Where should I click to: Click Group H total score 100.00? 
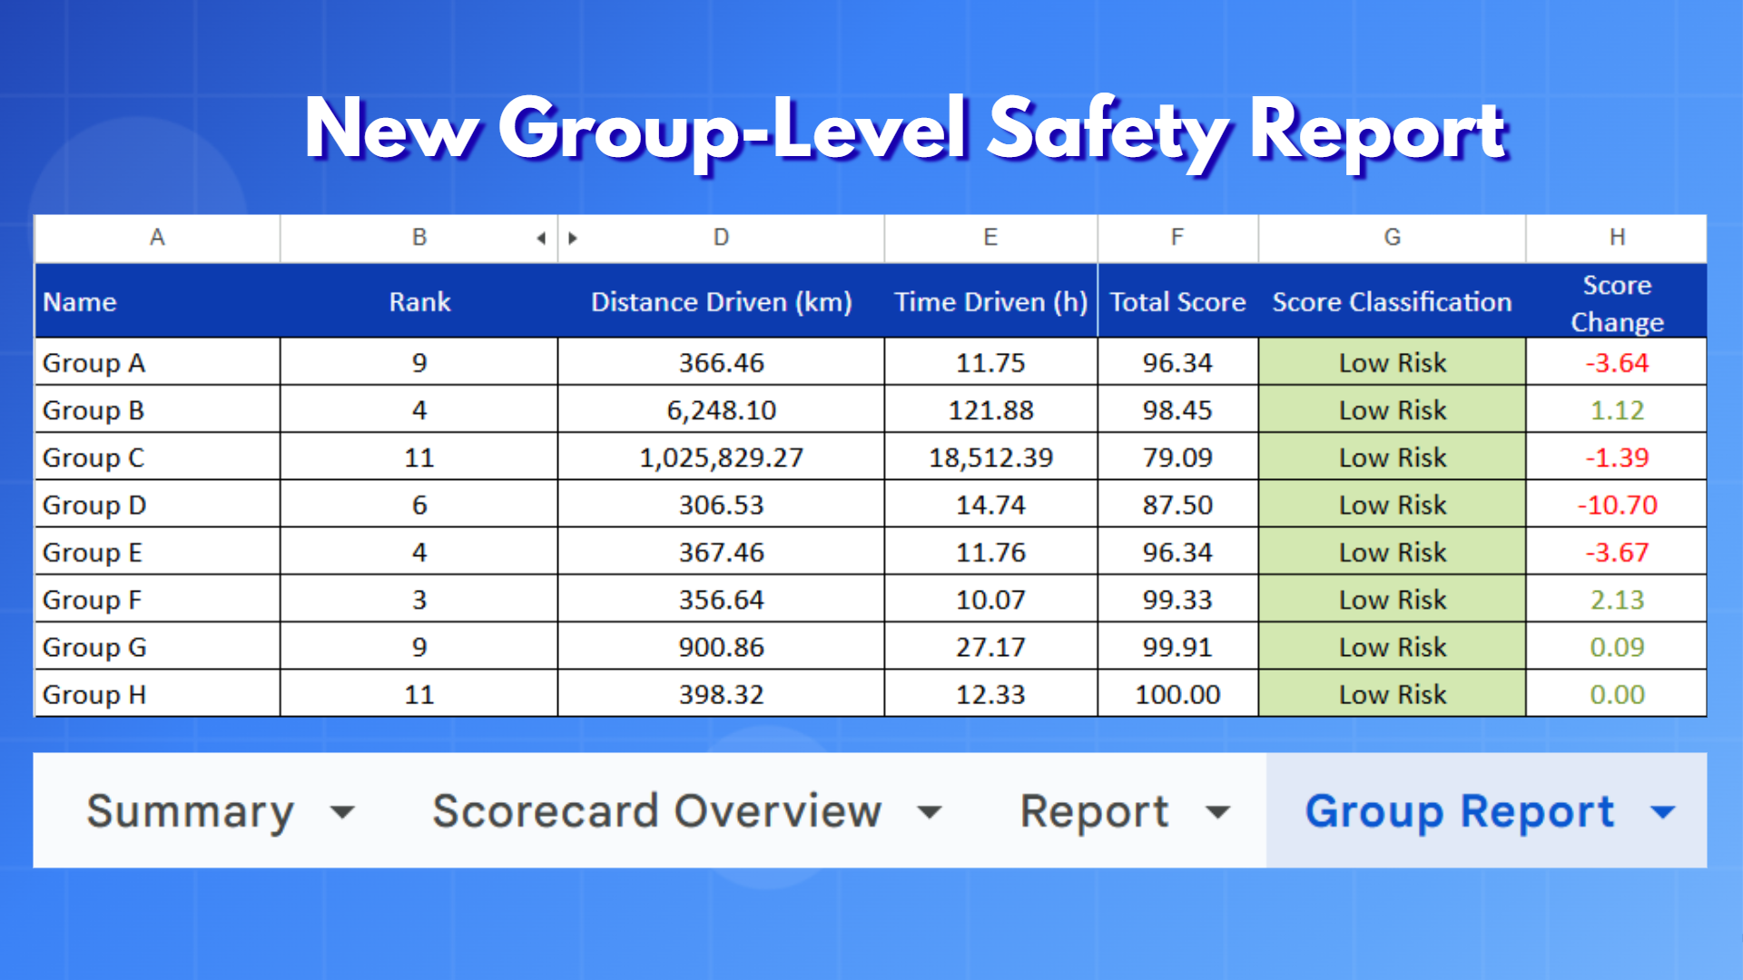tap(1177, 695)
